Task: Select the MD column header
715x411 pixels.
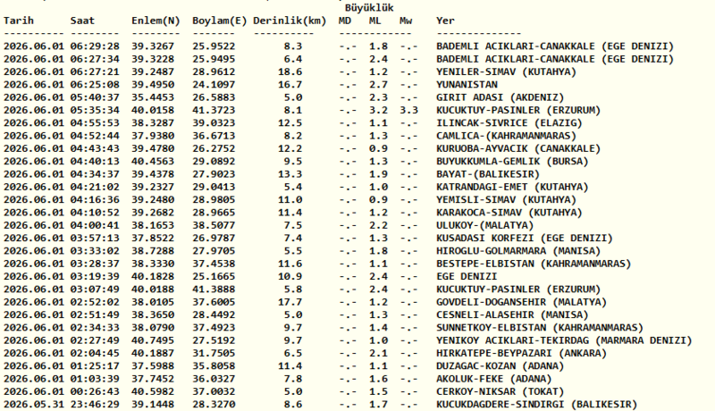Action: [345, 21]
